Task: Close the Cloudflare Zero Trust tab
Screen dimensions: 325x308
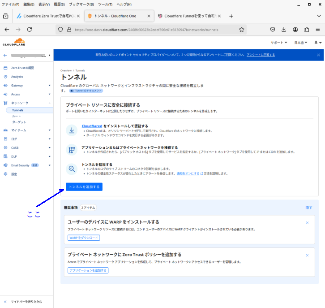Action: [x=78, y=16]
